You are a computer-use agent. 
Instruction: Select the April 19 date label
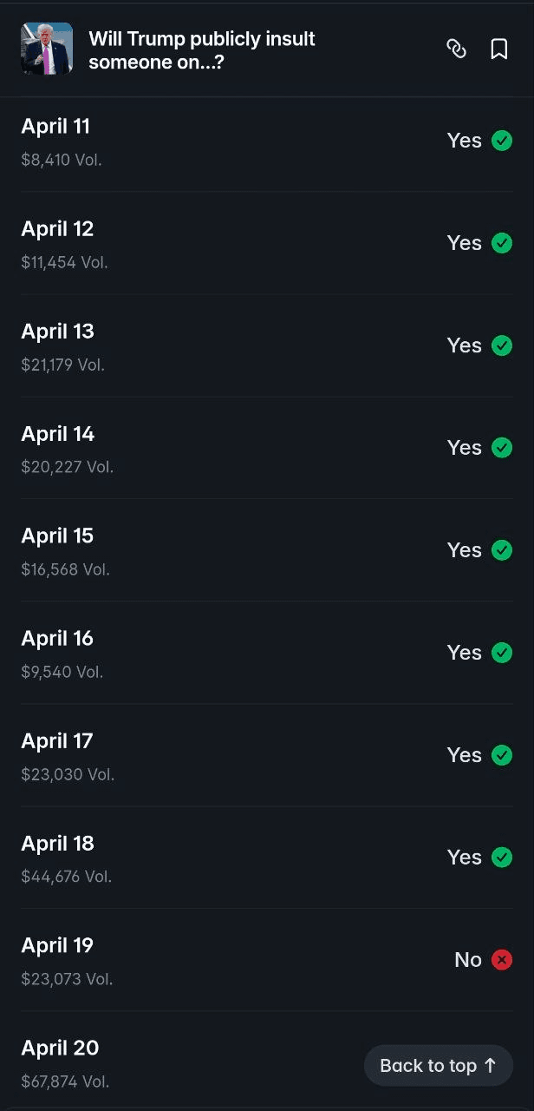click(57, 946)
